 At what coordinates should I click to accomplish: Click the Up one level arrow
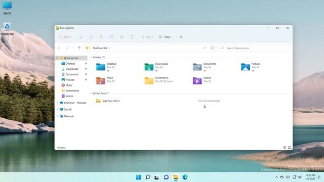pyautogui.click(x=79, y=48)
